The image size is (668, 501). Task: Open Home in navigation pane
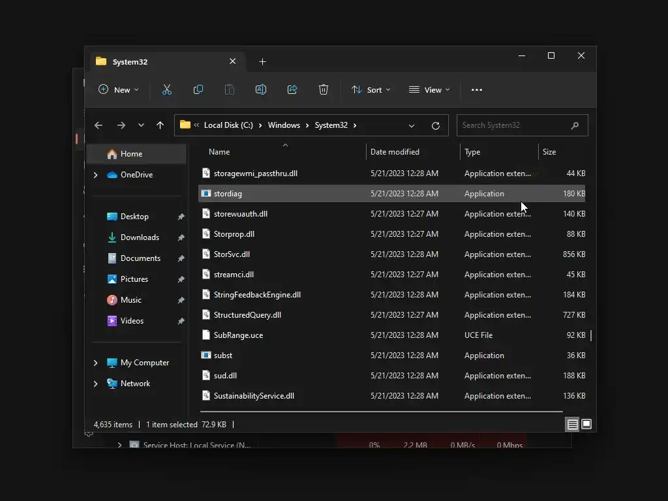point(136,154)
